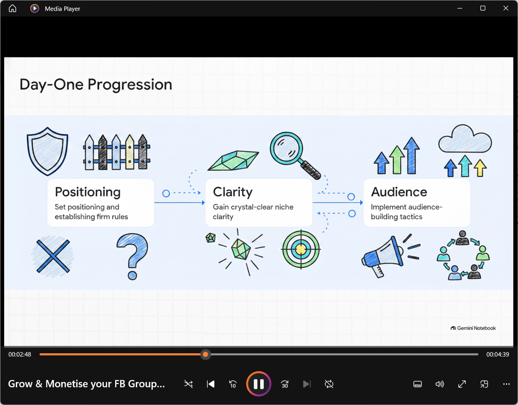Click the Media Player app logo
This screenshot has width=518, height=405.
[35, 8]
